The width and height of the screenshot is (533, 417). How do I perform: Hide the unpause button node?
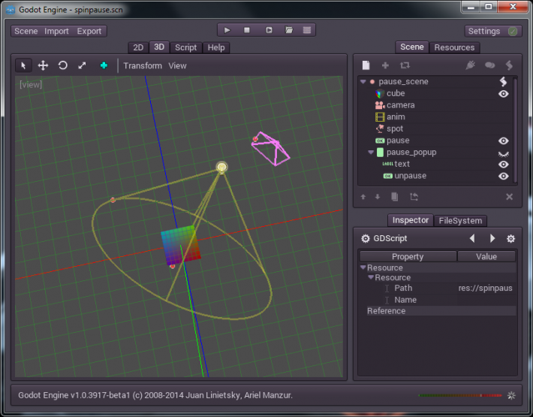(x=503, y=176)
